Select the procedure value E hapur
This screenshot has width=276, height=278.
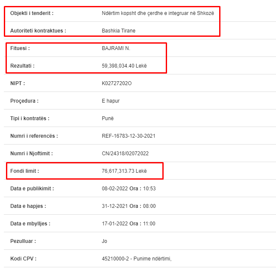tap(111, 101)
